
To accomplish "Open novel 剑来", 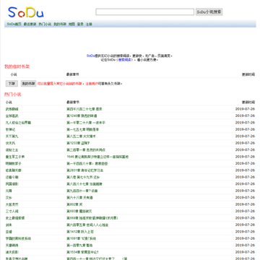I will click(x=9, y=225).
